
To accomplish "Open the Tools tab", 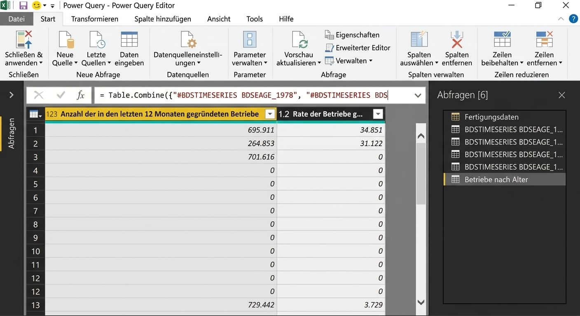I will point(255,19).
